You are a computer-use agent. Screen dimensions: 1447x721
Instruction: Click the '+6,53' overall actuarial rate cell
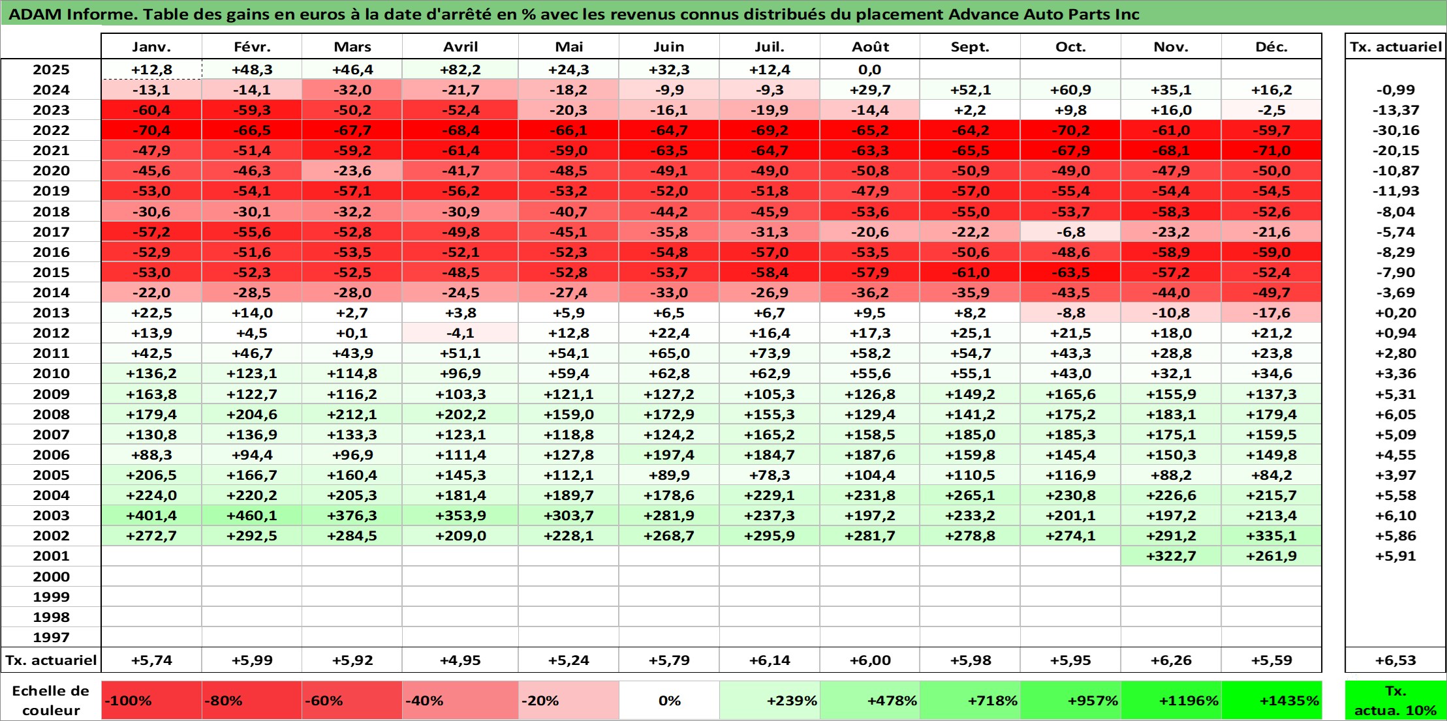[x=1395, y=660]
